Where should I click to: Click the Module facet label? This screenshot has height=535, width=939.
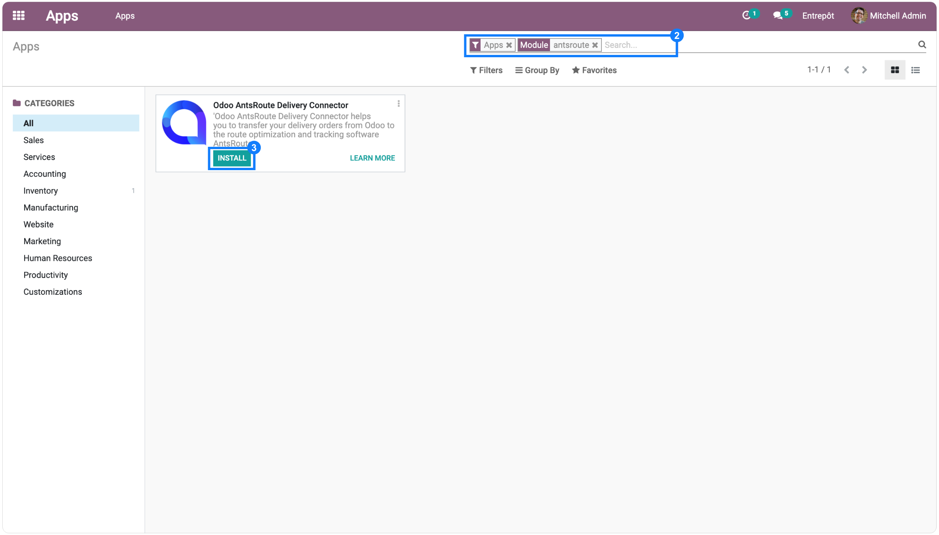(x=534, y=45)
